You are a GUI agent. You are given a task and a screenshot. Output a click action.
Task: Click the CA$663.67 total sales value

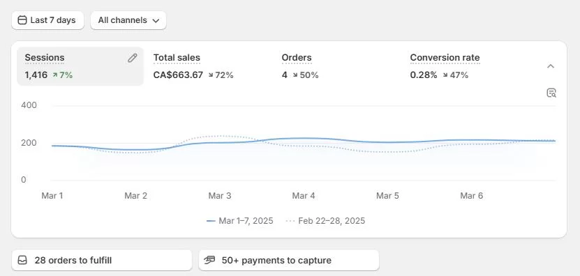click(x=178, y=75)
